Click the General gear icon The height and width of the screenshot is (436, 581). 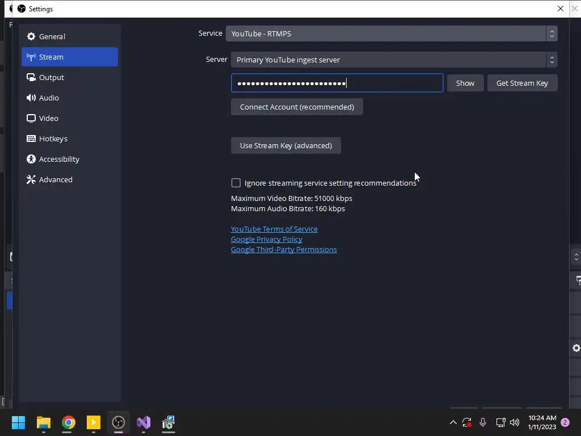pos(31,36)
